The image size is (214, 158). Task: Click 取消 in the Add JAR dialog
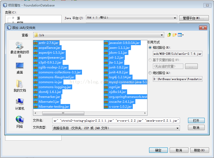pos(196,128)
